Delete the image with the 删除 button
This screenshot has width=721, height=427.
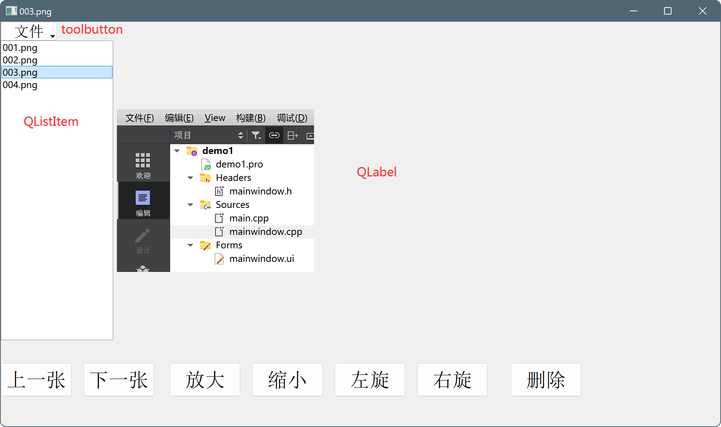pyautogui.click(x=546, y=379)
